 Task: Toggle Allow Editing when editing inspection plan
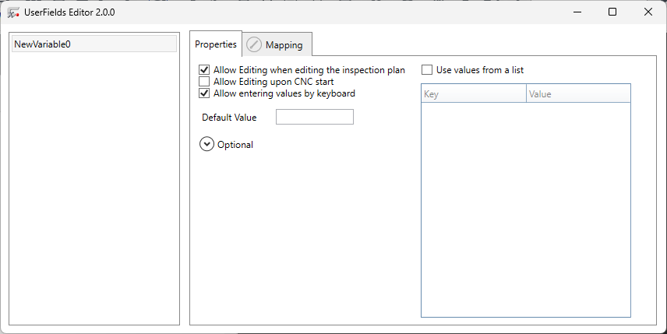204,70
